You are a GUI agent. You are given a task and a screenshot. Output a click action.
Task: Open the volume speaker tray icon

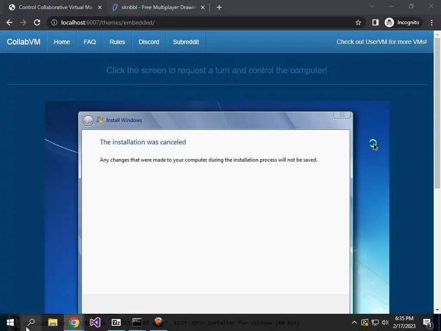coord(385,322)
